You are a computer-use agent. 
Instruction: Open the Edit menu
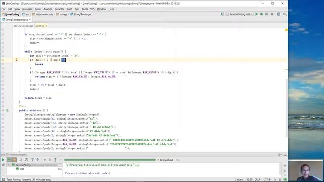[10, 9]
